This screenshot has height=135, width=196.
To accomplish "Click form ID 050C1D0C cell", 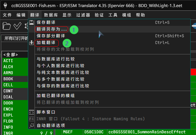I will coord(95,132).
